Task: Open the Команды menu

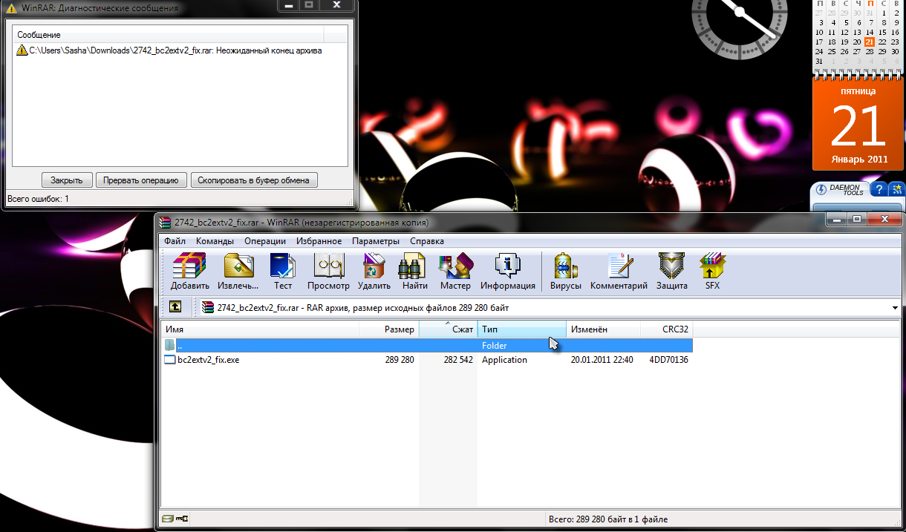Action: (215, 241)
